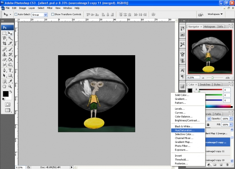Open the Actions panel play icon
The image size is (235, 169).
point(182,35)
